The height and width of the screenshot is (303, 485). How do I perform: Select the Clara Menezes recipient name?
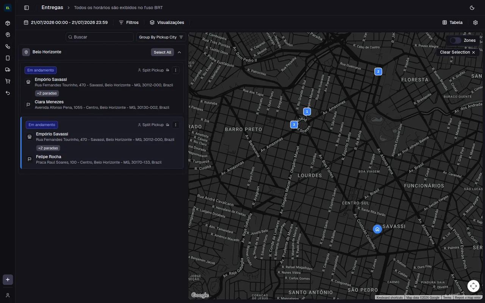pos(49,102)
